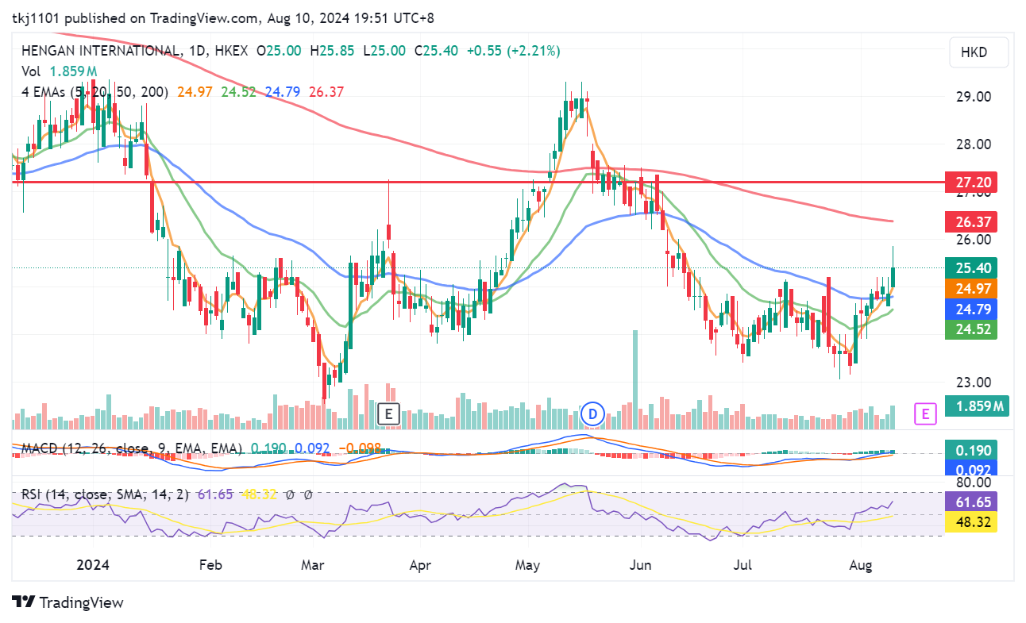The width and height of the screenshot is (1026, 623).
Task: Click the E earnings marker near April
Action: click(388, 413)
